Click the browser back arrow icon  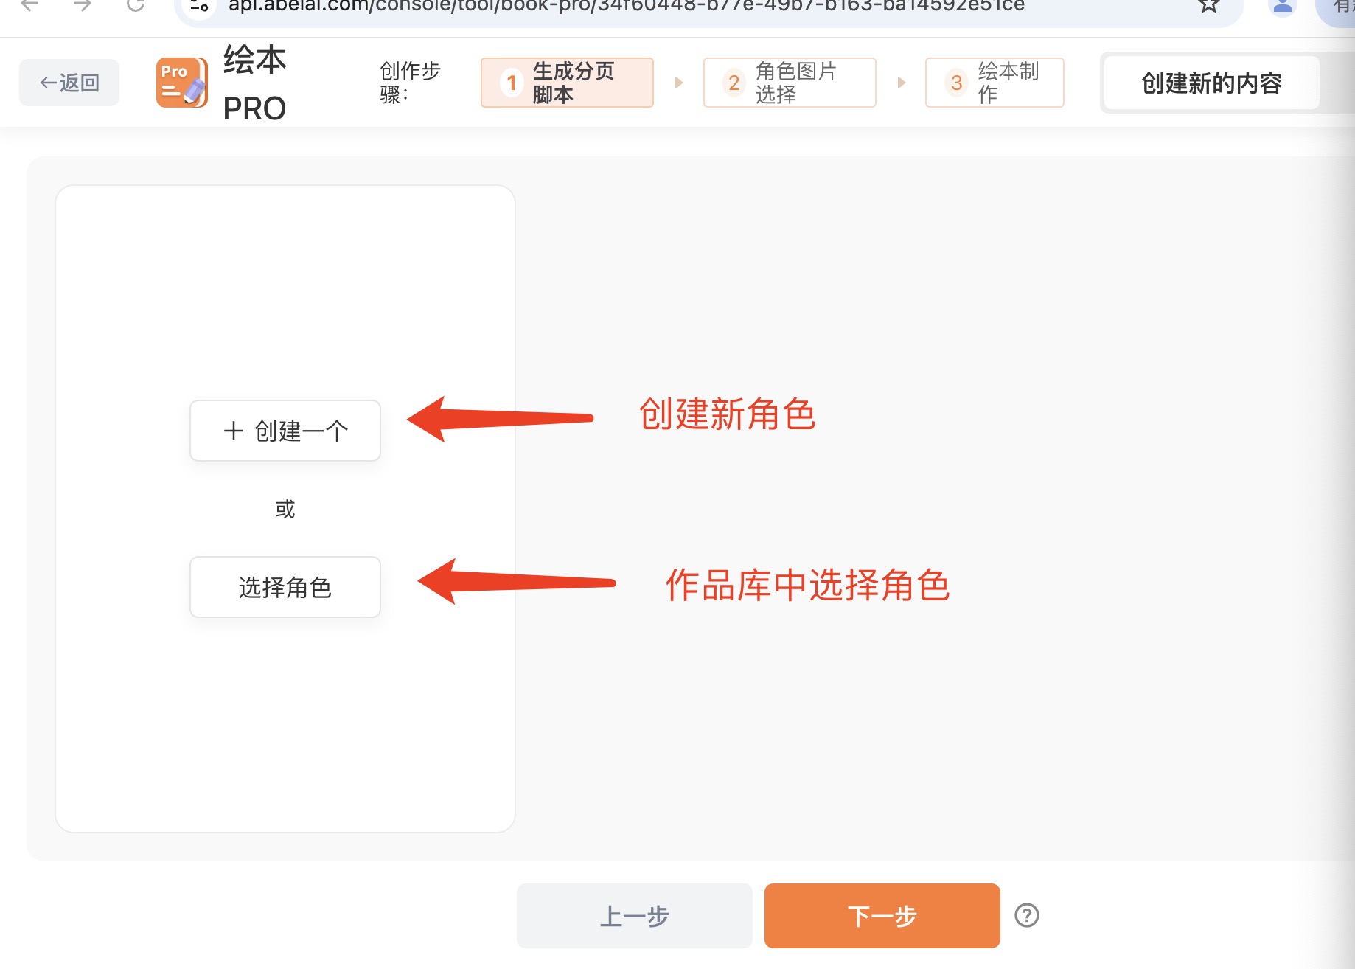[29, 6]
